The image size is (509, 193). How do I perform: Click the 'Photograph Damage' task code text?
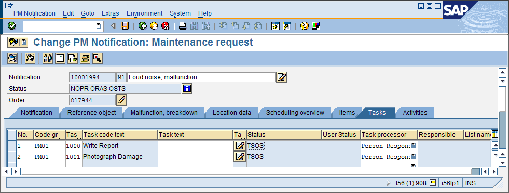(x=113, y=157)
